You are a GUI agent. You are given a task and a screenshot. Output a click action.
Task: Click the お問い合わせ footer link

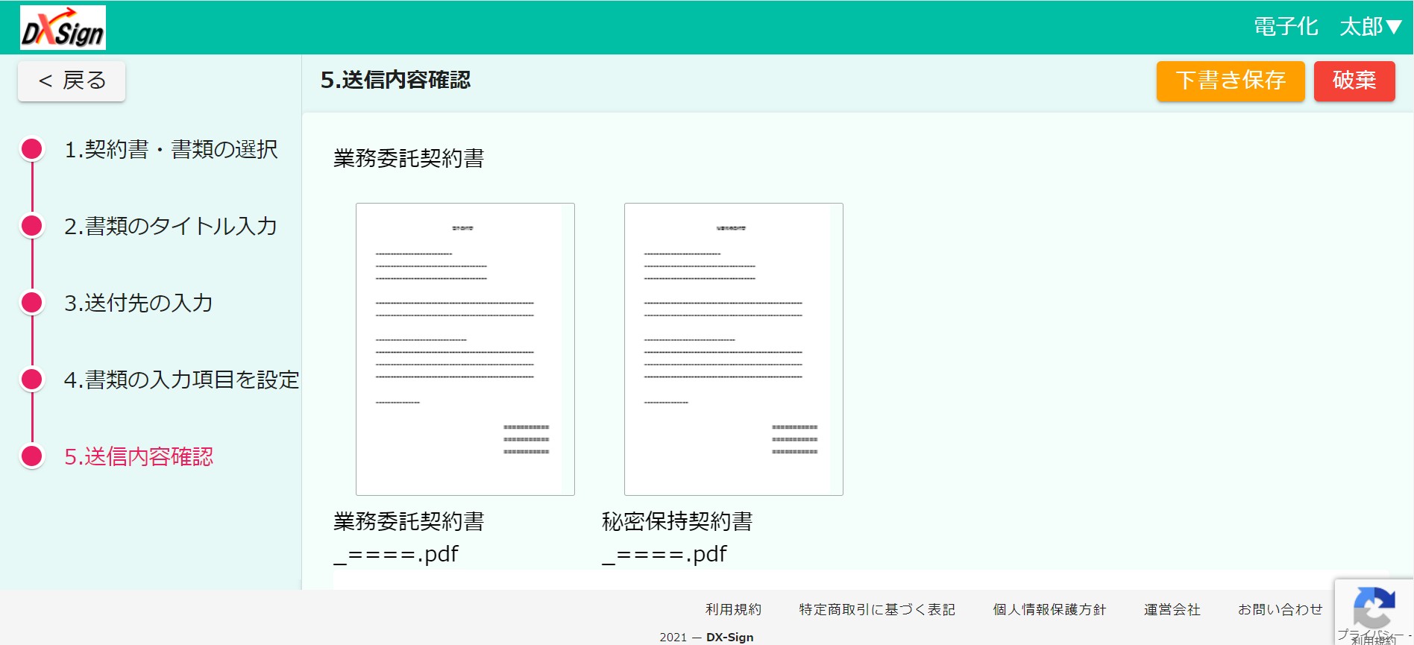click(1280, 609)
